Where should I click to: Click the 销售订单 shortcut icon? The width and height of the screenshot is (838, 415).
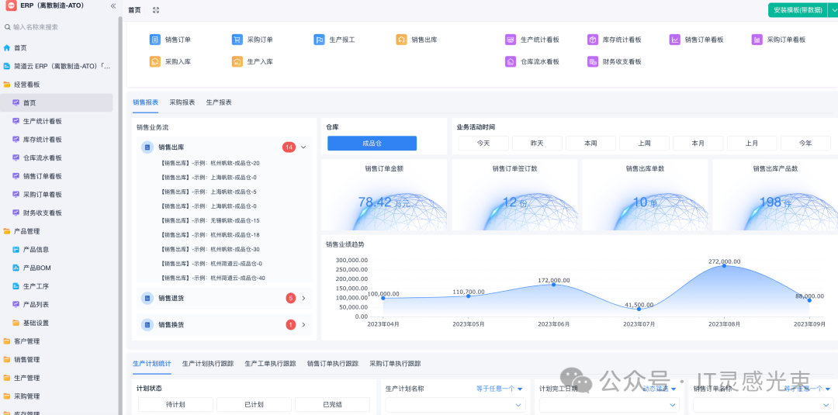pyautogui.click(x=155, y=40)
